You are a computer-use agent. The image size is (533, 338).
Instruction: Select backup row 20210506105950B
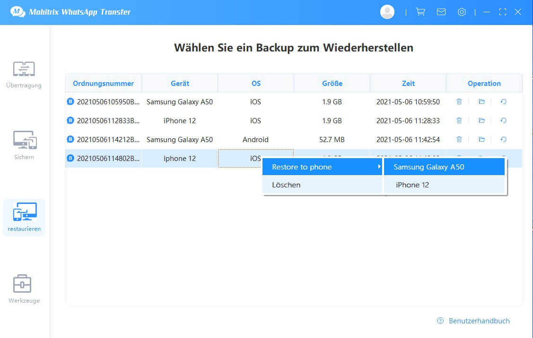point(108,101)
